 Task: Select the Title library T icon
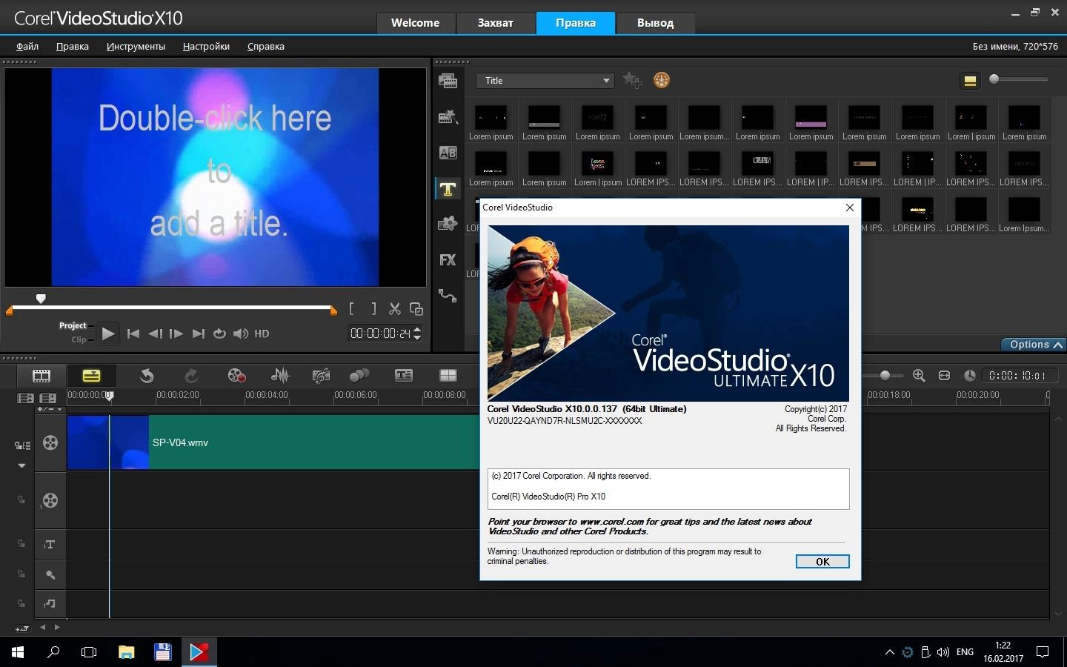[448, 189]
